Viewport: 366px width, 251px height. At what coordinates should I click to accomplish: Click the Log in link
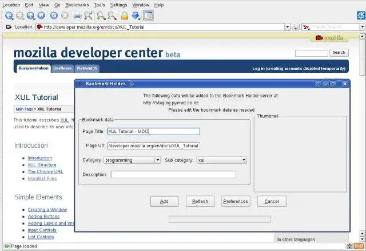(x=299, y=69)
